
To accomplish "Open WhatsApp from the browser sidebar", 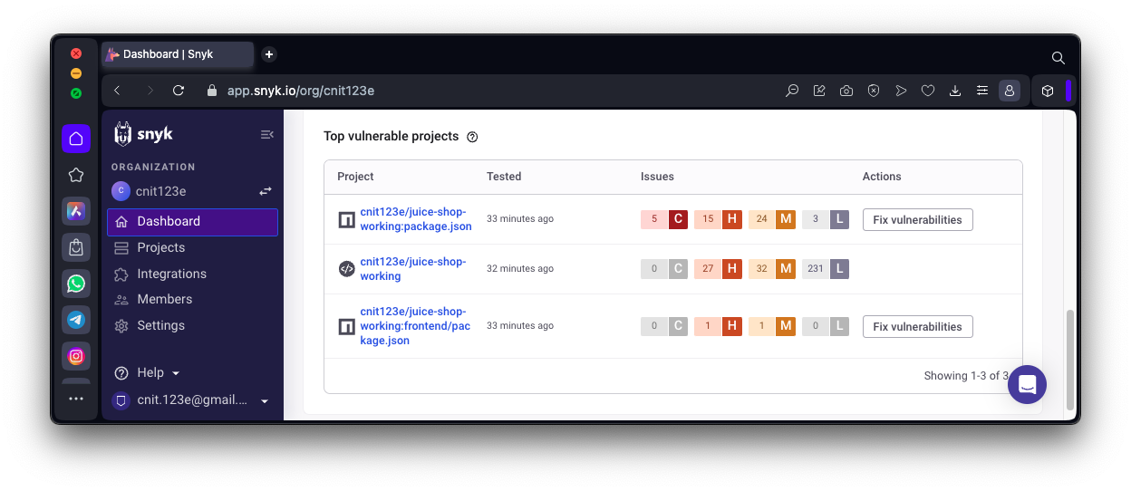I will pyautogui.click(x=76, y=284).
